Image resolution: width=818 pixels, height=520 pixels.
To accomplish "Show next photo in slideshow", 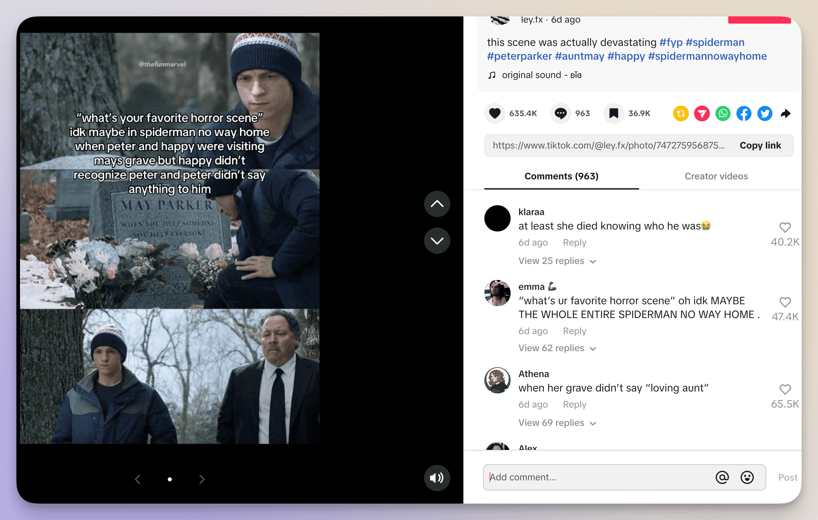I will pos(202,479).
